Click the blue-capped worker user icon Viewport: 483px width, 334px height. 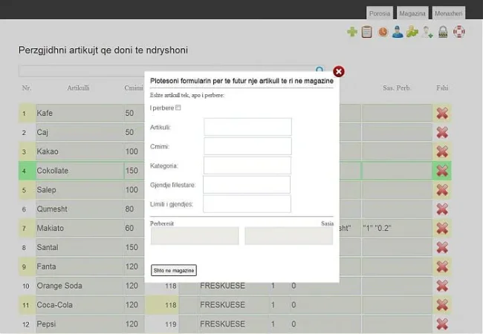(x=398, y=32)
